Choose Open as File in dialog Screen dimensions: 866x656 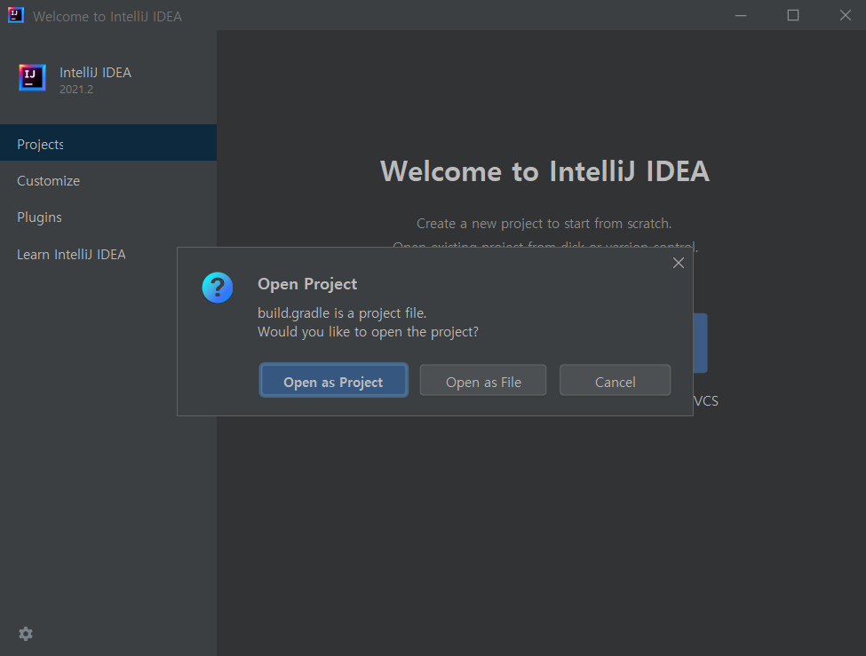483,381
